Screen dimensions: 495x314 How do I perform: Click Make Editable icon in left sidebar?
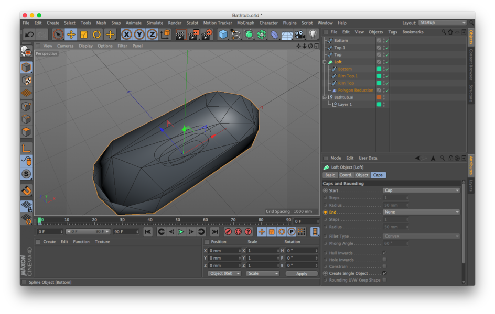(x=26, y=51)
